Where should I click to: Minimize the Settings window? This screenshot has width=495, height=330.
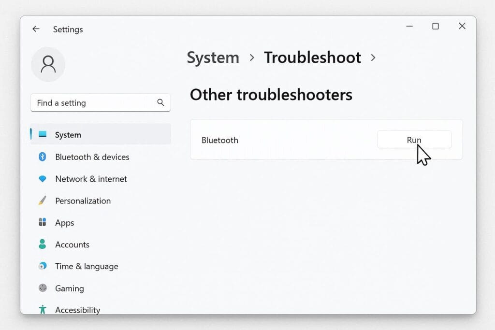point(408,26)
